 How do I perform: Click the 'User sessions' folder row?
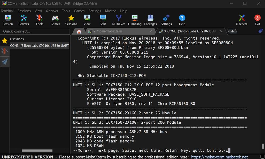click(40, 39)
